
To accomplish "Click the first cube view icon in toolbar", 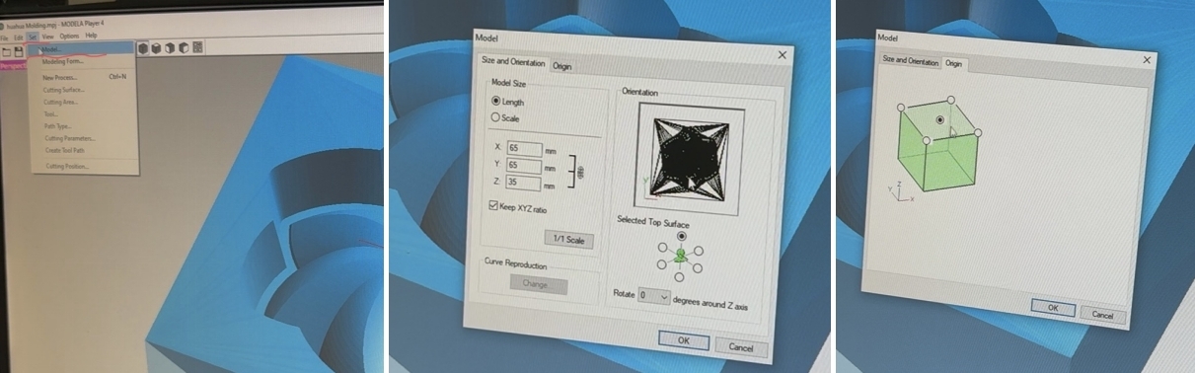I will coord(143,47).
